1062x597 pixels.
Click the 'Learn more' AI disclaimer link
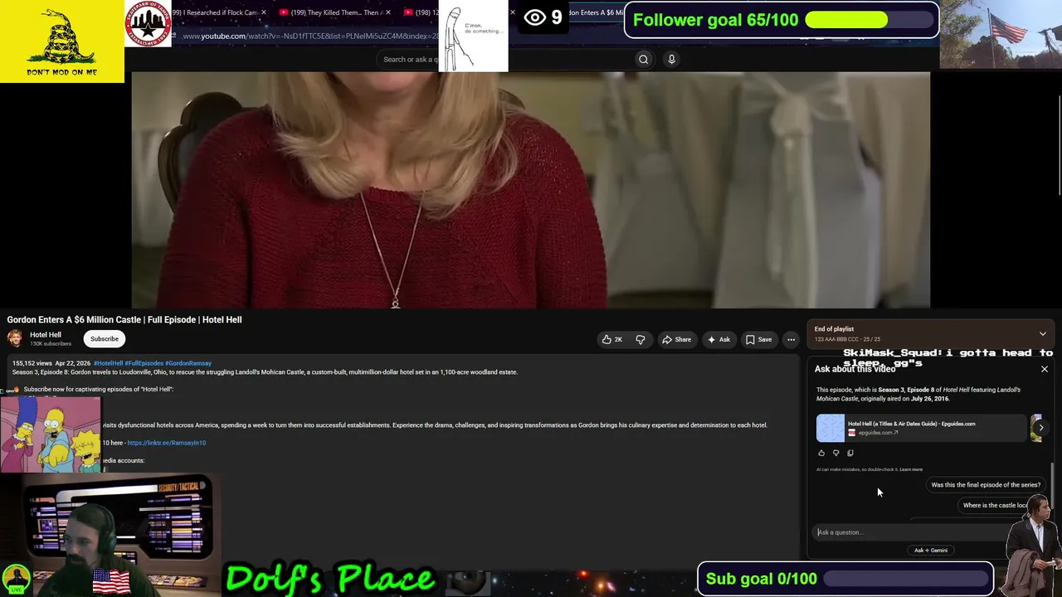coord(911,469)
